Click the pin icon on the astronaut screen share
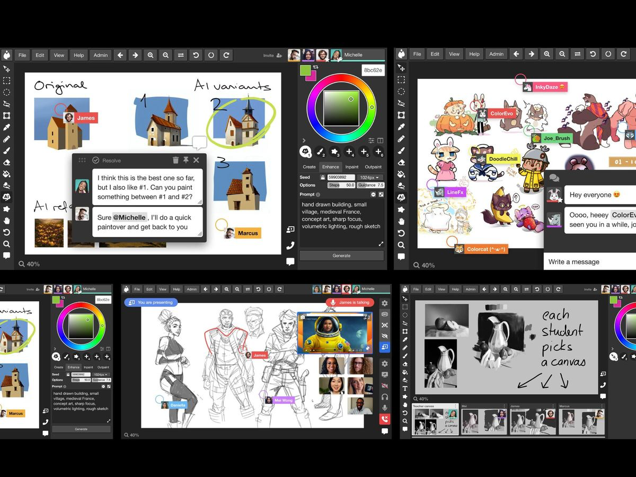Viewport: 636px width, 477px height. coord(367,347)
